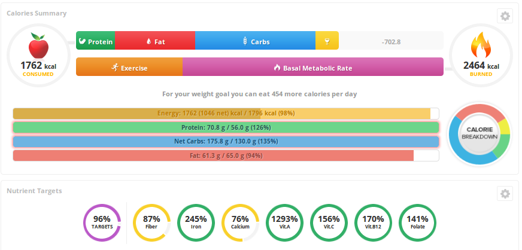Image resolution: width=522 pixels, height=250 pixels.
Task: Click the 96% Targets circle
Action: [x=102, y=222]
